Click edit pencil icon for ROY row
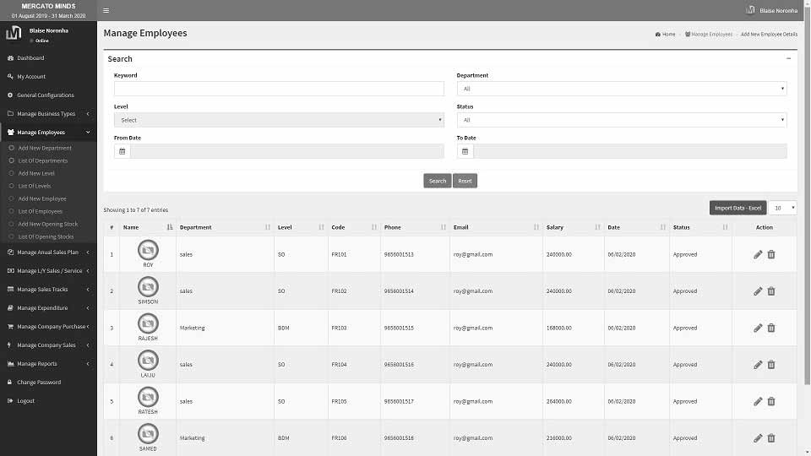811x456 pixels. click(758, 254)
